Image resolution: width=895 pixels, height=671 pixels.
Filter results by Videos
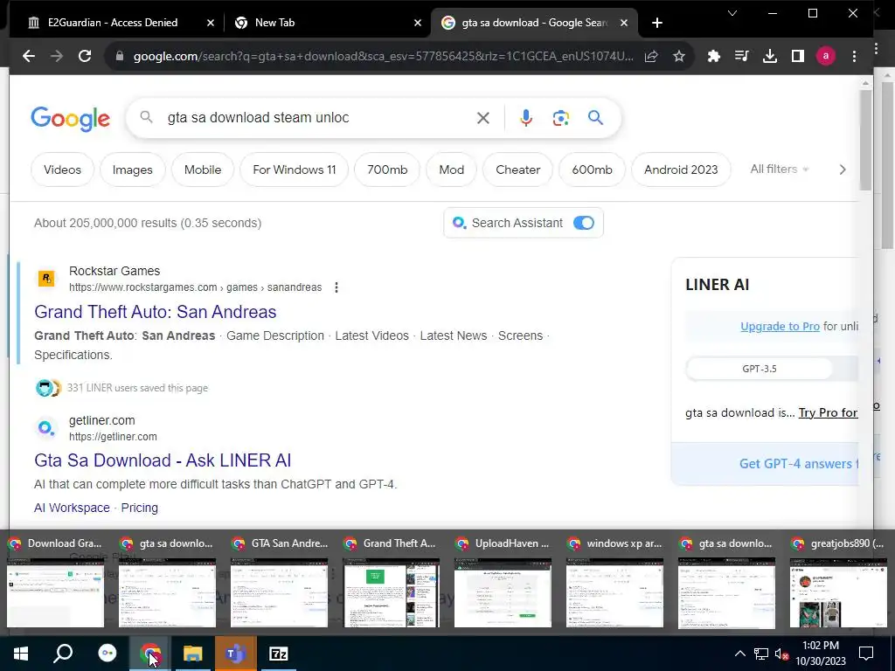(62, 169)
